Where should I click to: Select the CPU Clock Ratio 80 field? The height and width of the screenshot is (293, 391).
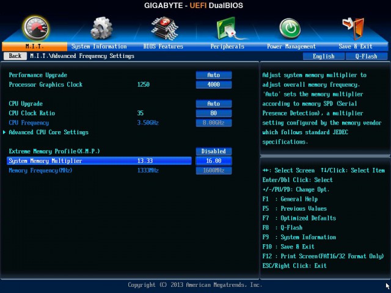click(x=214, y=113)
